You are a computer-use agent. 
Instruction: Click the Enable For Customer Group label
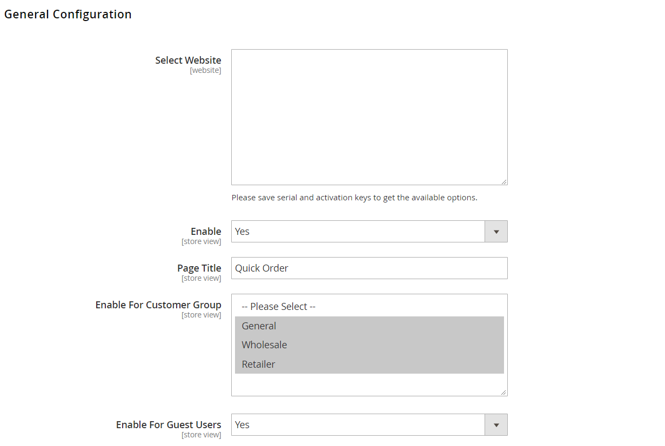[x=158, y=305]
